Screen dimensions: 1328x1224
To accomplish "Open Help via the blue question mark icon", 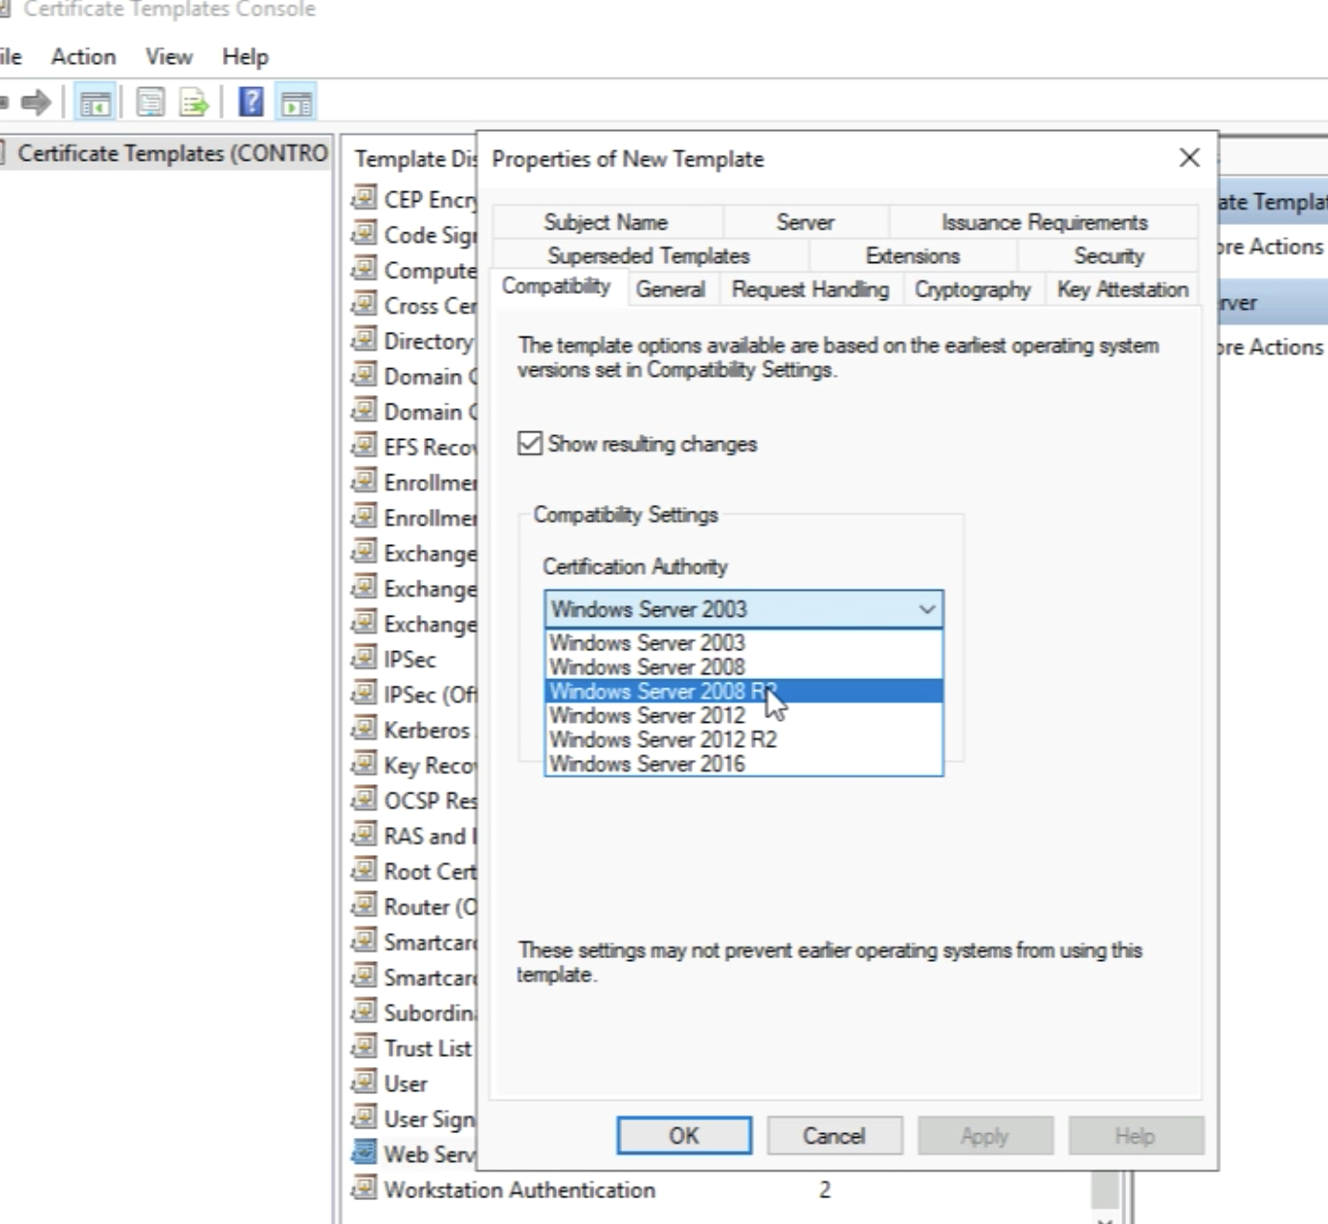I will [x=251, y=102].
